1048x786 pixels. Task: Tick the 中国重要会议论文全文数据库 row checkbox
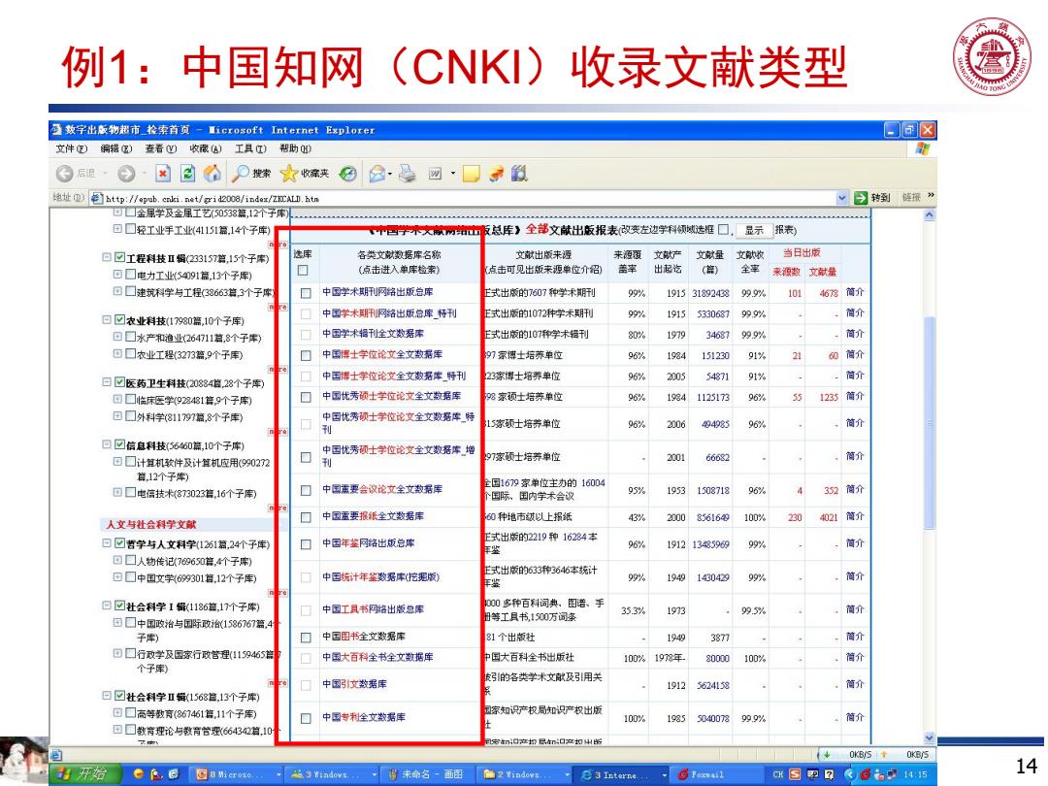click(306, 490)
